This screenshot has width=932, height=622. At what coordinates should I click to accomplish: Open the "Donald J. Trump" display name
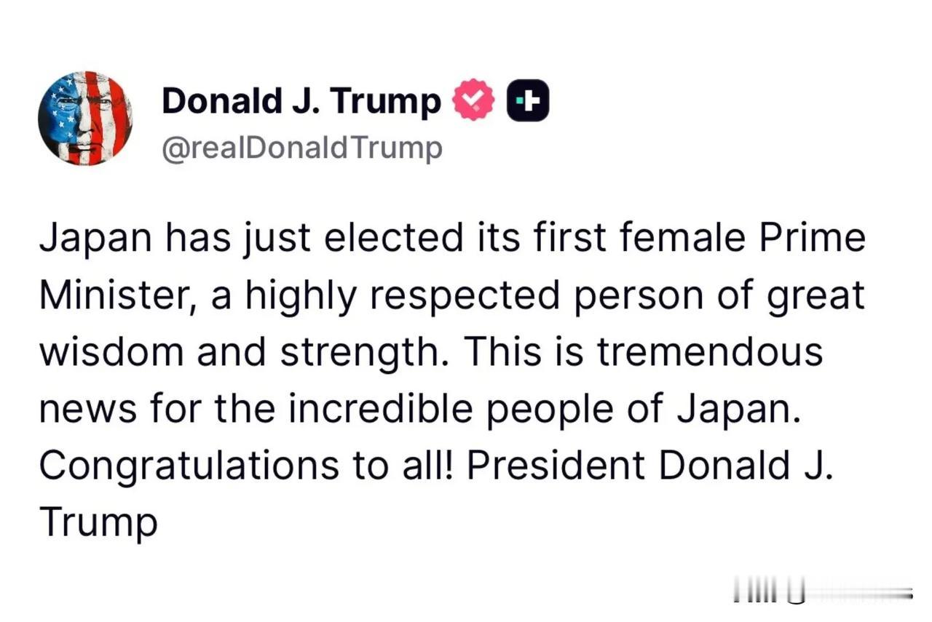click(x=301, y=101)
